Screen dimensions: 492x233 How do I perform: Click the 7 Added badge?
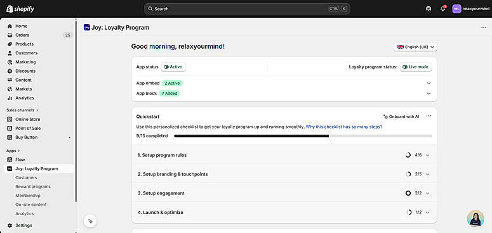170,94
